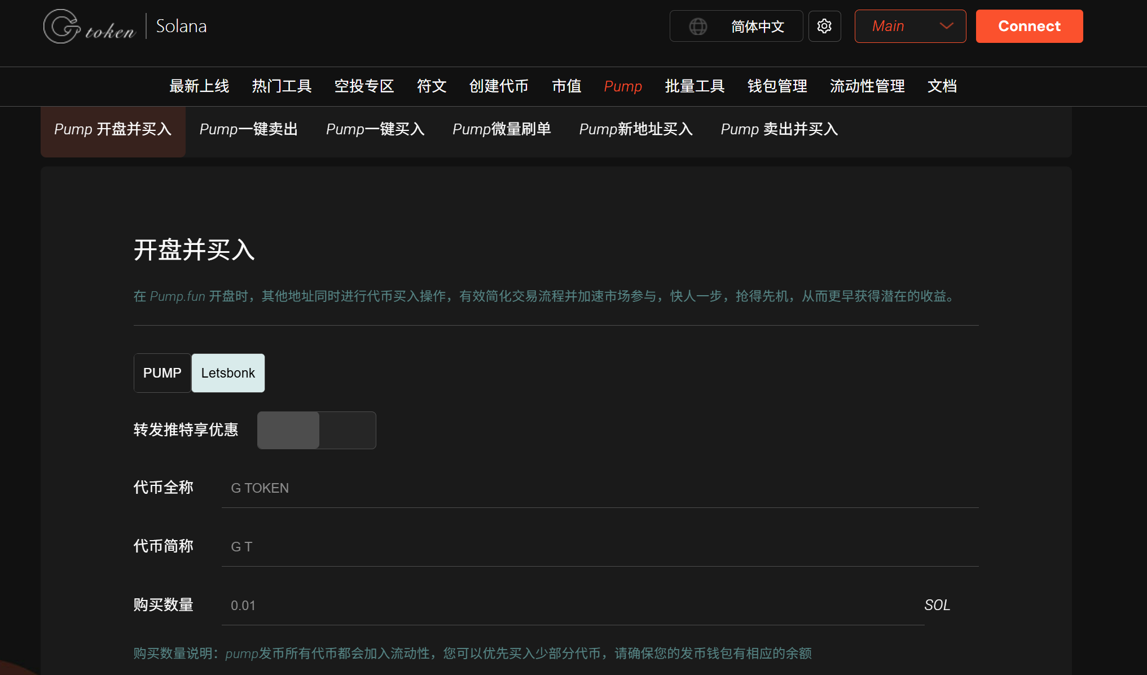The height and width of the screenshot is (675, 1147).
Task: Open the 热门工具 menu
Action: click(282, 86)
